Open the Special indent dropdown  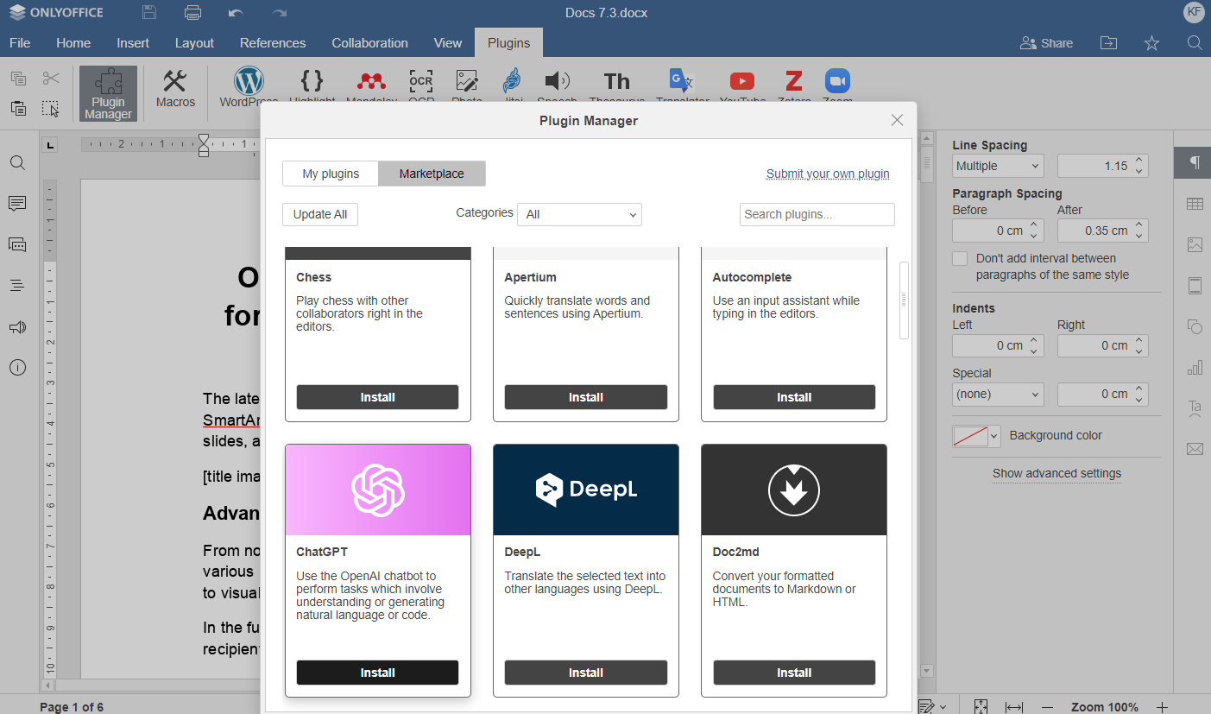coord(998,394)
